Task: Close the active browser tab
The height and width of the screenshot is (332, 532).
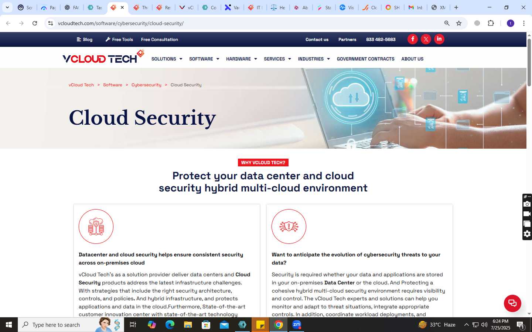Action: [122, 7]
